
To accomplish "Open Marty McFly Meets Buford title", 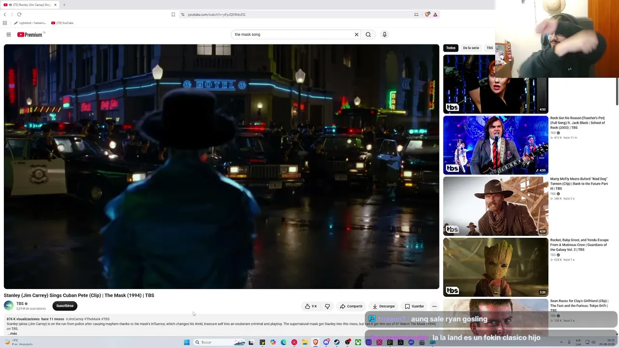I will (579, 184).
